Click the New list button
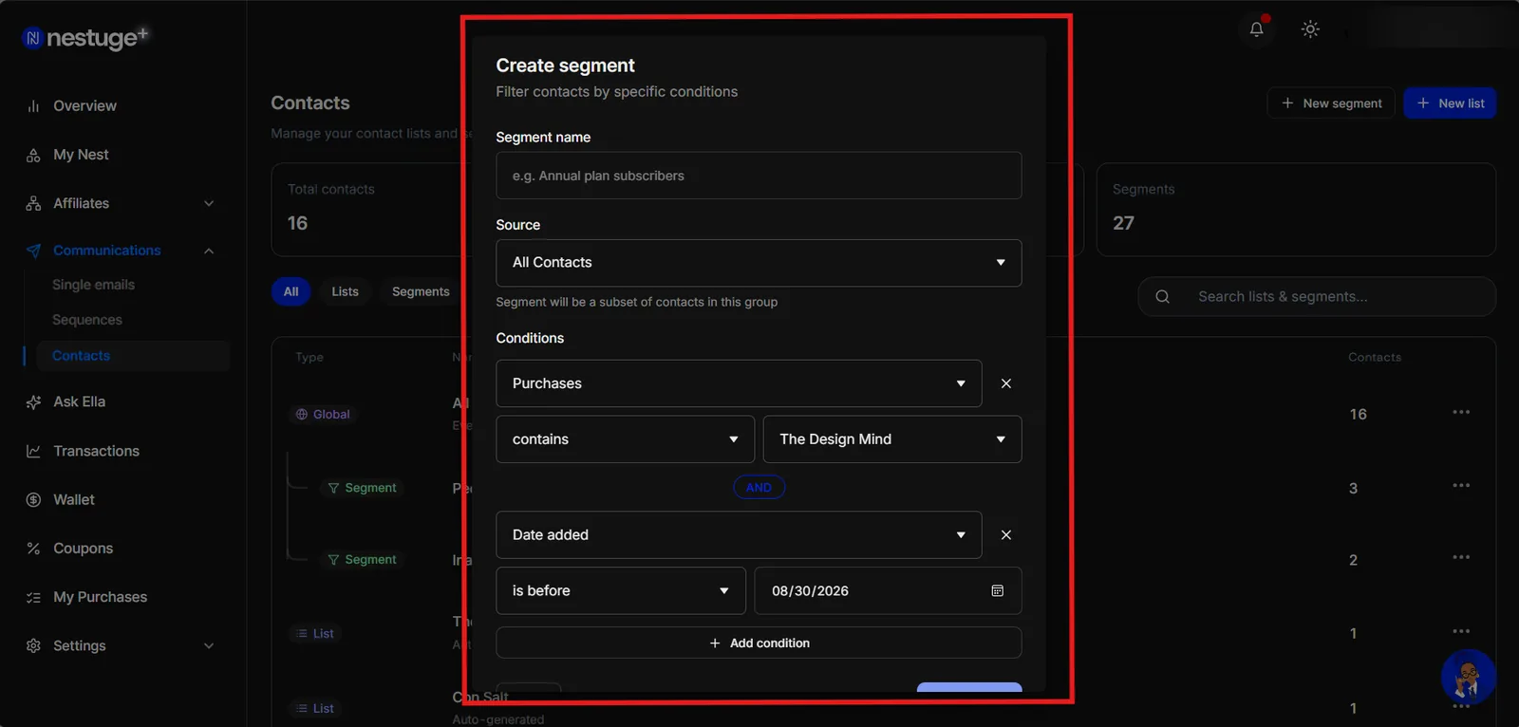 (1450, 103)
